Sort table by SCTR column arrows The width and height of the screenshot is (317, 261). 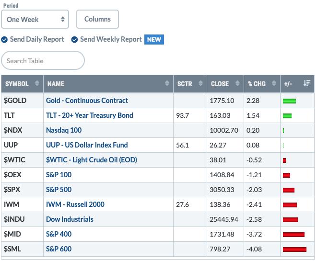(200, 83)
